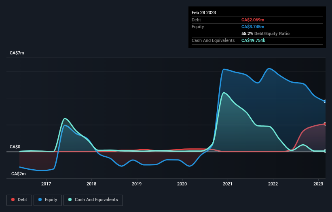Click Cash And Equivalents label in tooltip
Screen dimensions: 332x212
click(213, 40)
